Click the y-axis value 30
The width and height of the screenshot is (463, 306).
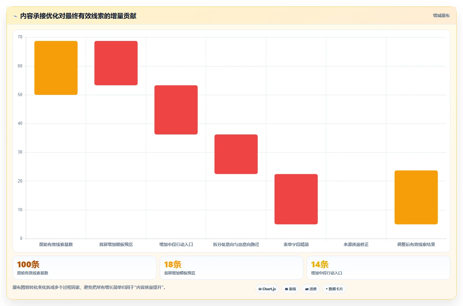point(20,152)
